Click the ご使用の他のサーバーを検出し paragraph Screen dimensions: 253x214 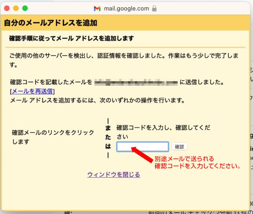(124, 60)
